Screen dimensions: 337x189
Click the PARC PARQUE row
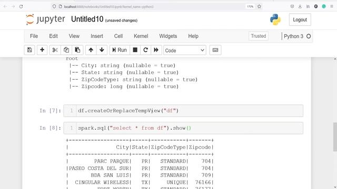[140, 161]
